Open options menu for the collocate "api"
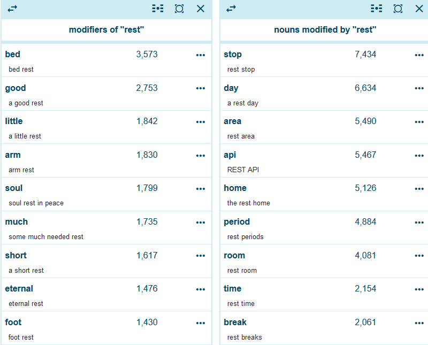Image resolution: width=428 pixels, height=345 pixels. 419,156
